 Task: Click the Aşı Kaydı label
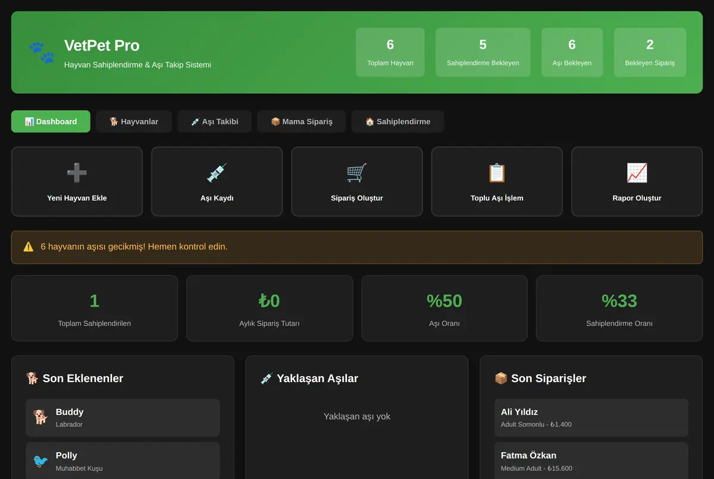[x=217, y=198]
